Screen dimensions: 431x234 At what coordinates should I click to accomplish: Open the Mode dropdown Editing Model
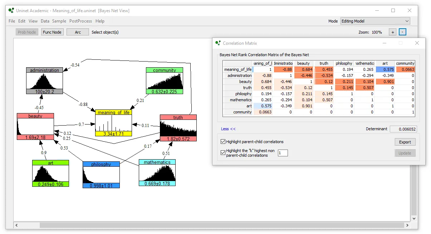375,21
